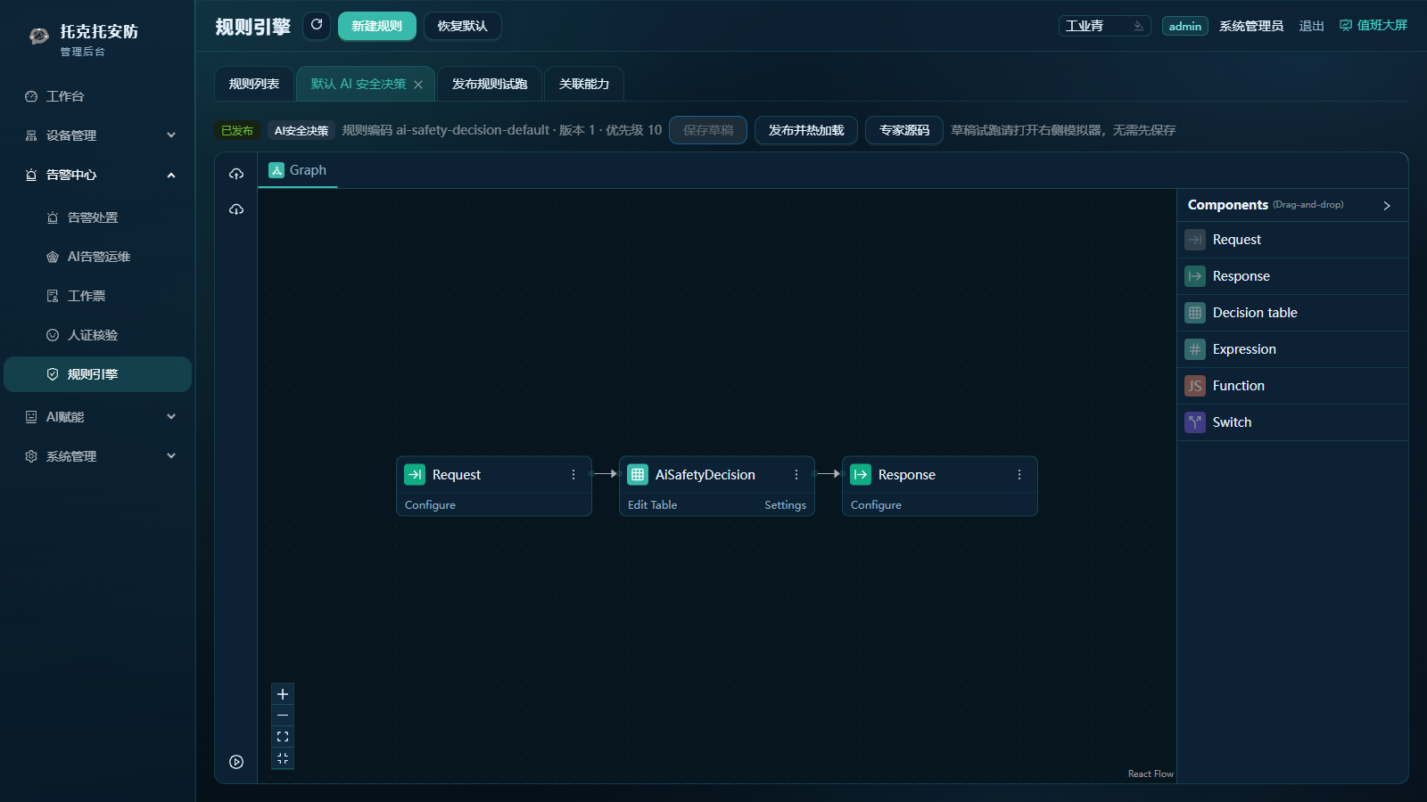Open the 值班大屏 screen link
This screenshot has width=1427, height=802.
pos(1373,26)
